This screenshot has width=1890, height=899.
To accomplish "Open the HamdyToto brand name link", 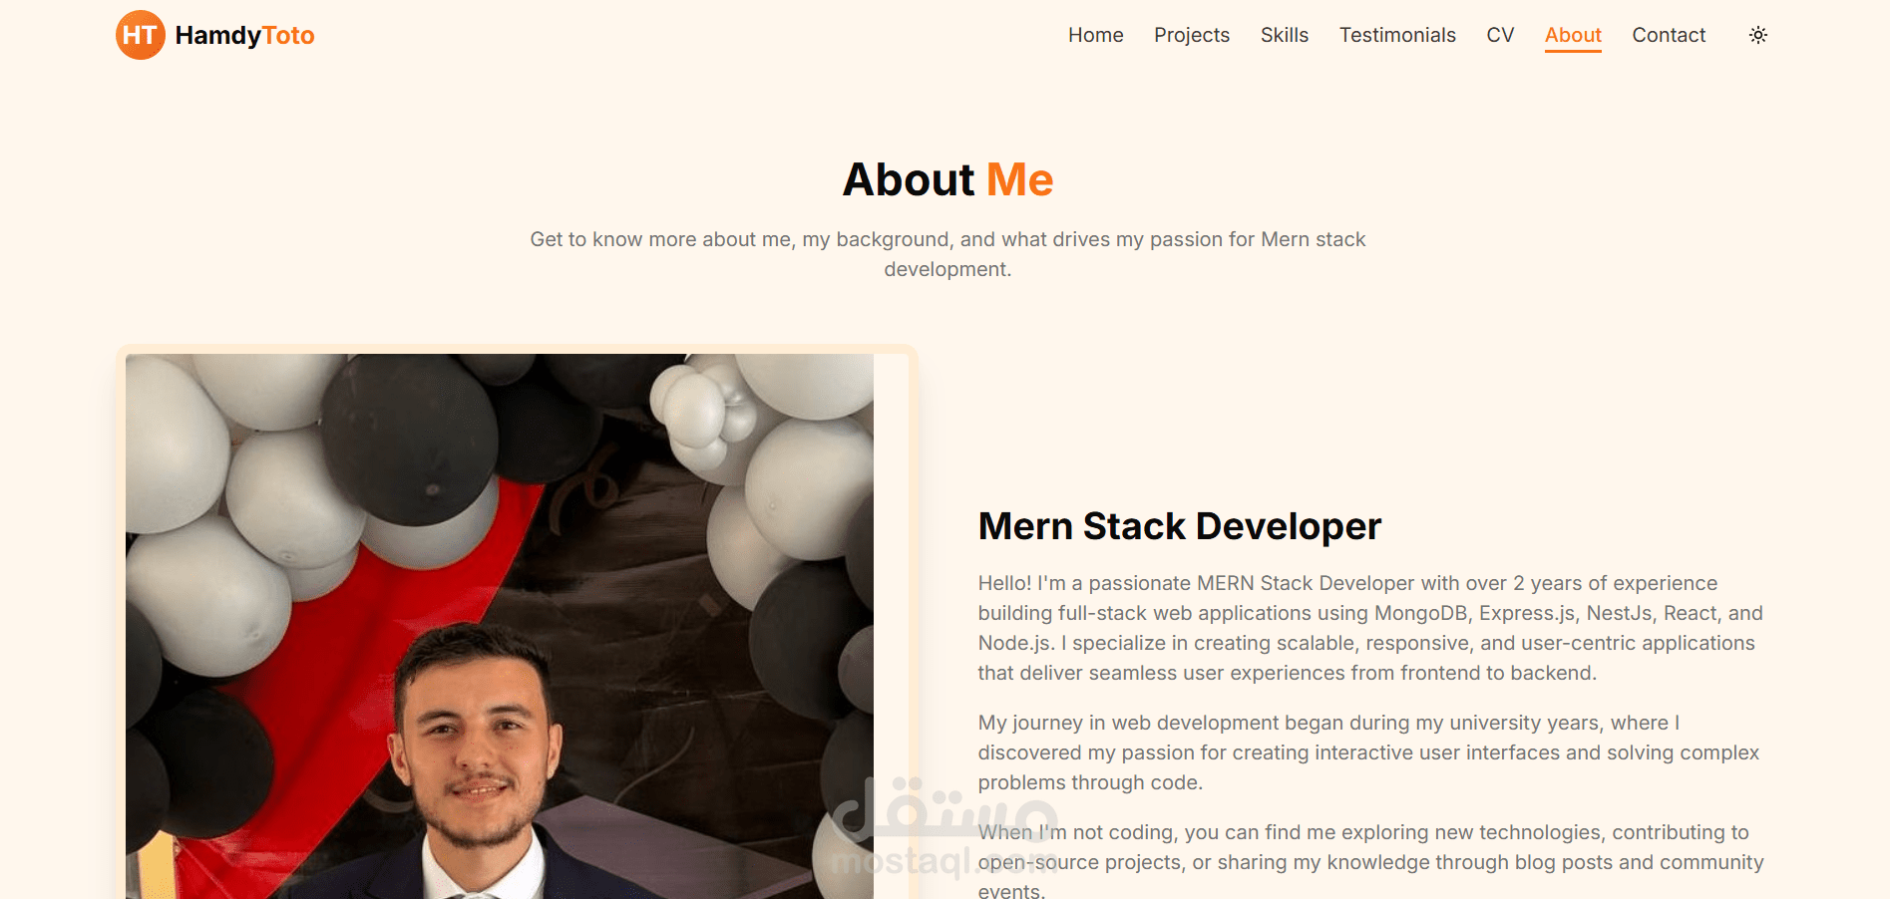I will (244, 35).
